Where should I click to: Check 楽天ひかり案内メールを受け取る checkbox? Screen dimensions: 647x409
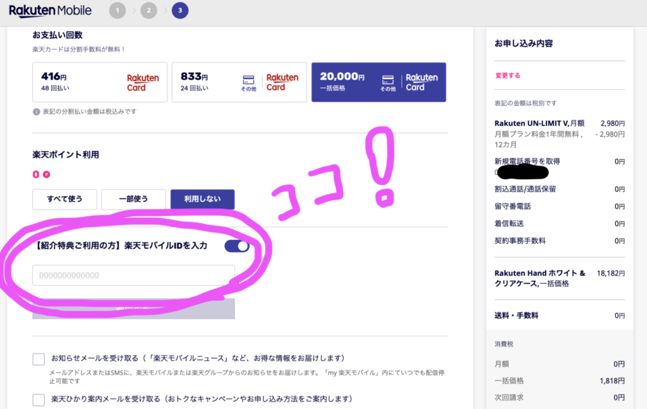39,400
